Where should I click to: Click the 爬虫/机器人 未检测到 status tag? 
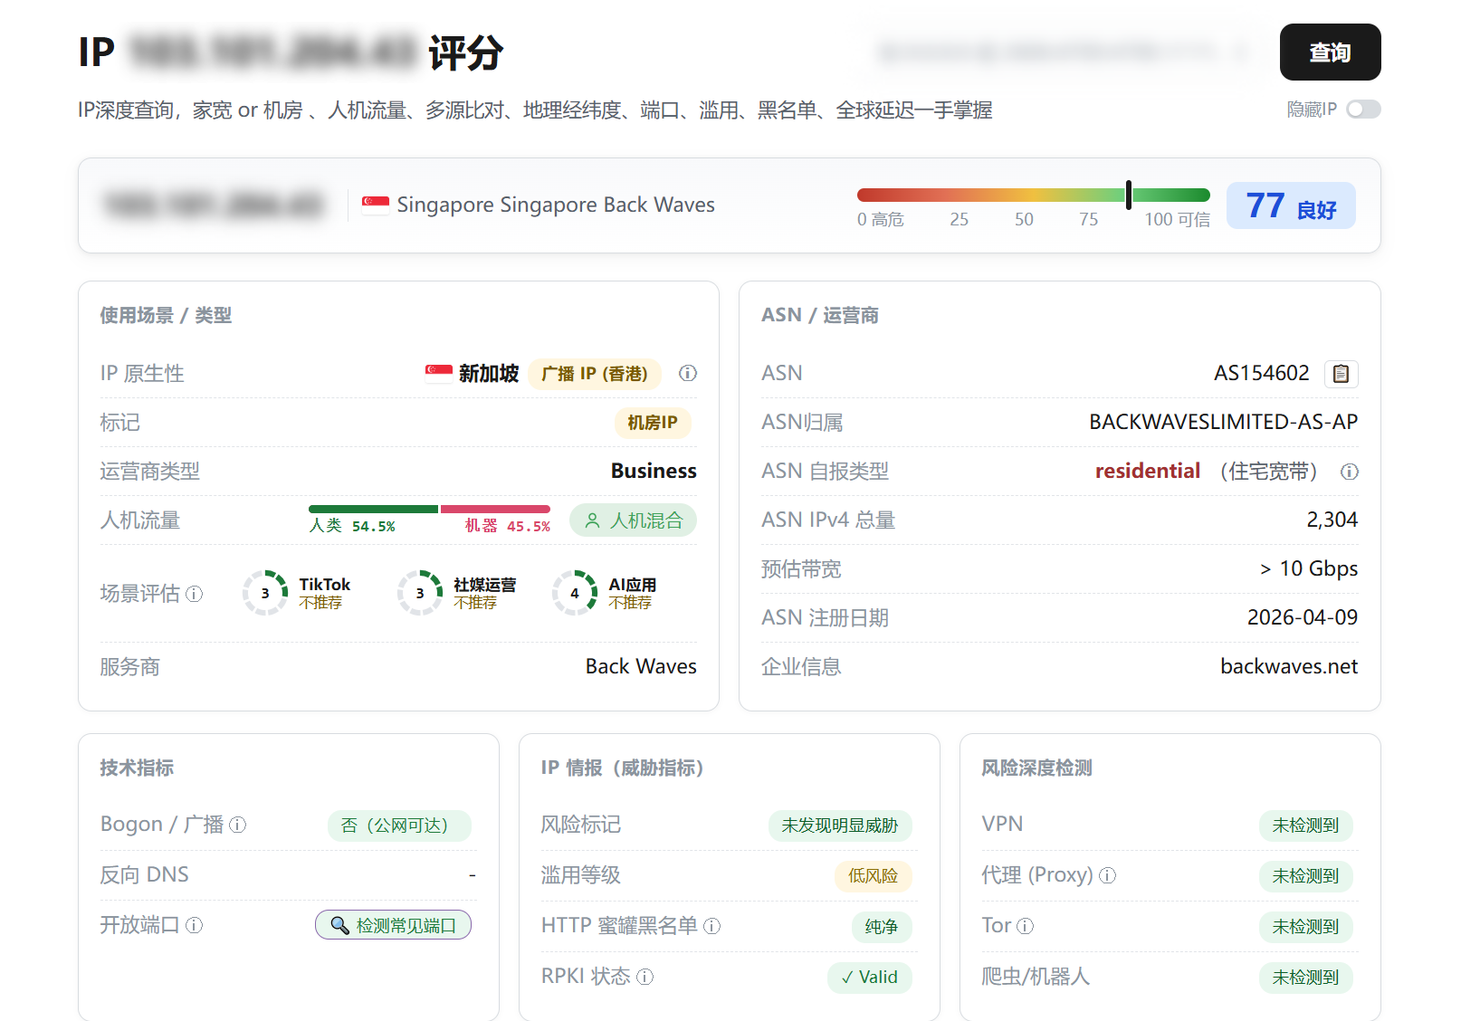[x=1306, y=978]
